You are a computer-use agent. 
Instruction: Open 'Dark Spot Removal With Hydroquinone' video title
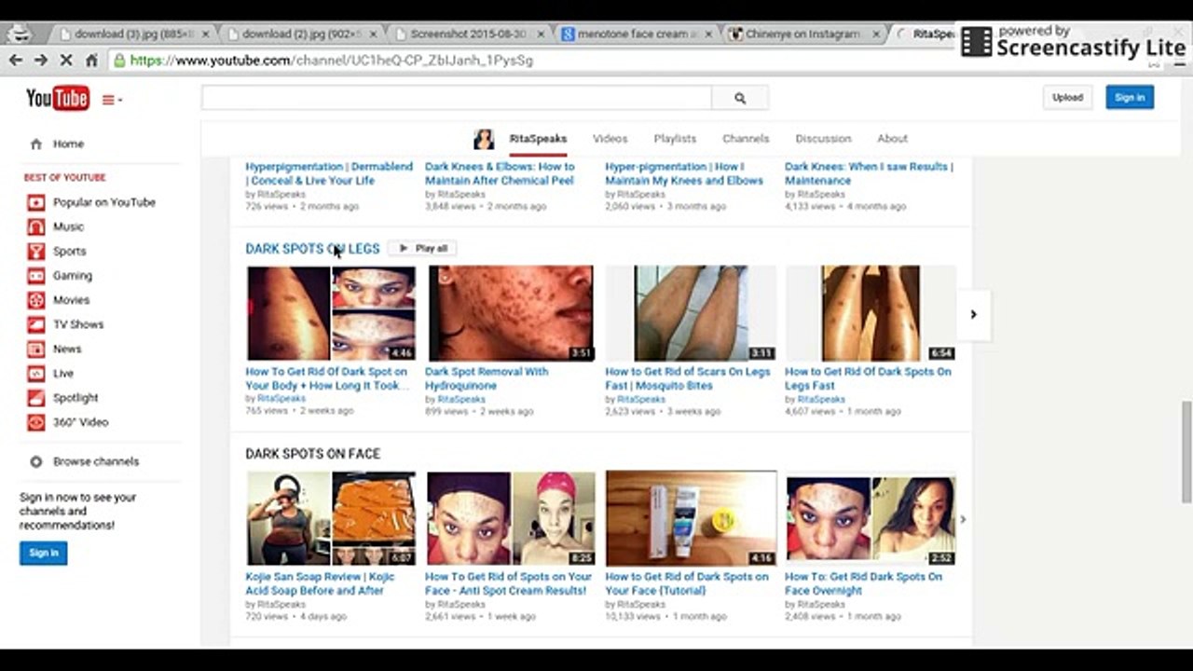[487, 378]
